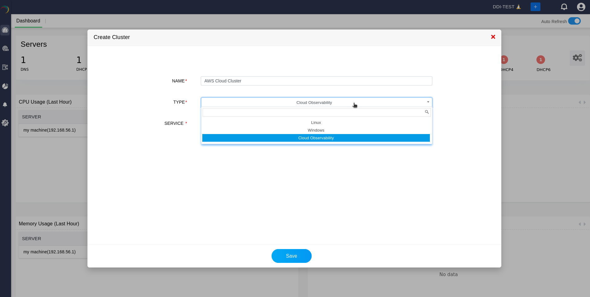Click the user account avatar icon
The width and height of the screenshot is (590, 297).
click(581, 6)
